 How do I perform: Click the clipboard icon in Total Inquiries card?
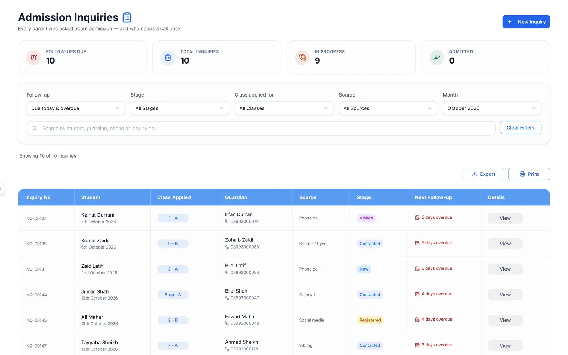[168, 58]
